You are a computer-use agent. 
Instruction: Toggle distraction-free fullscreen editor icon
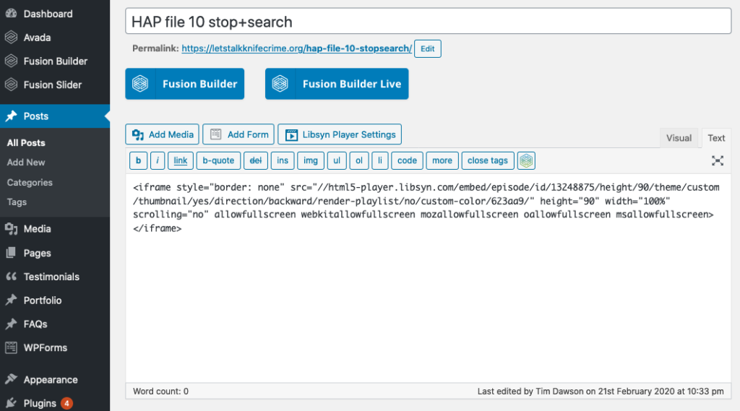[x=718, y=161]
